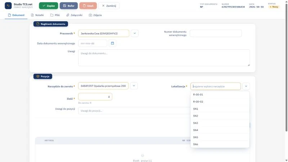
Task: Open the Notatki tab
Action: (37, 15)
